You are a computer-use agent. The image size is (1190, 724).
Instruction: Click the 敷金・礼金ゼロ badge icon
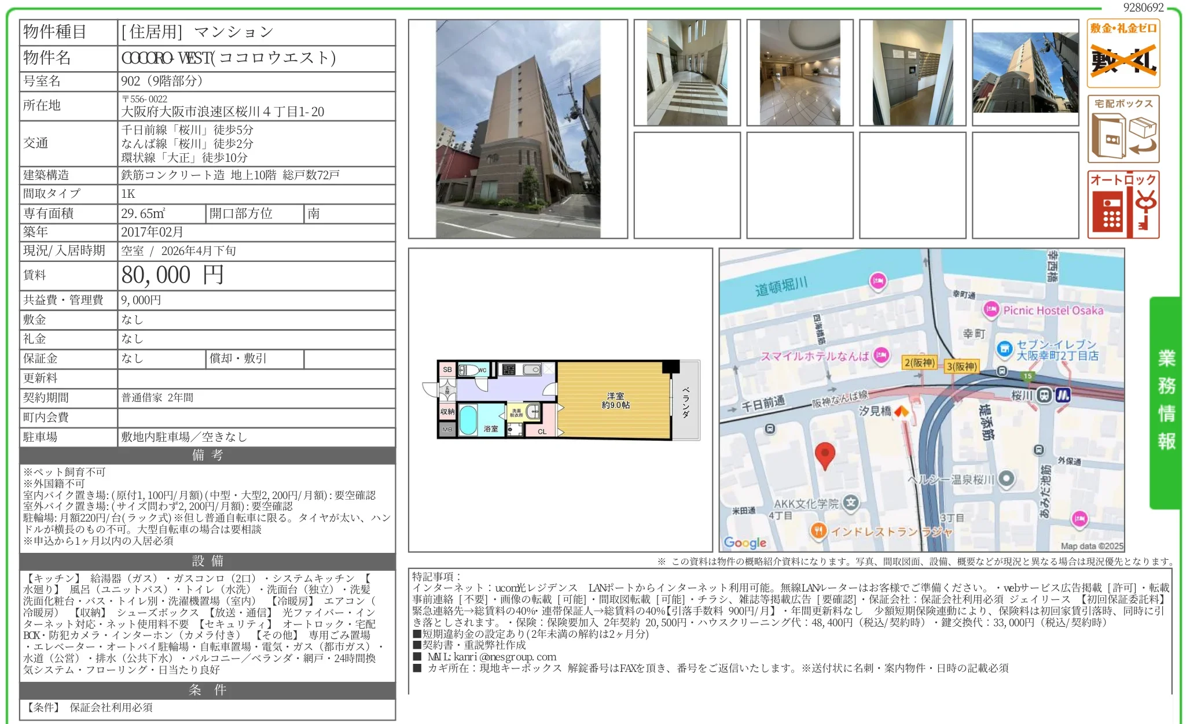1123,53
